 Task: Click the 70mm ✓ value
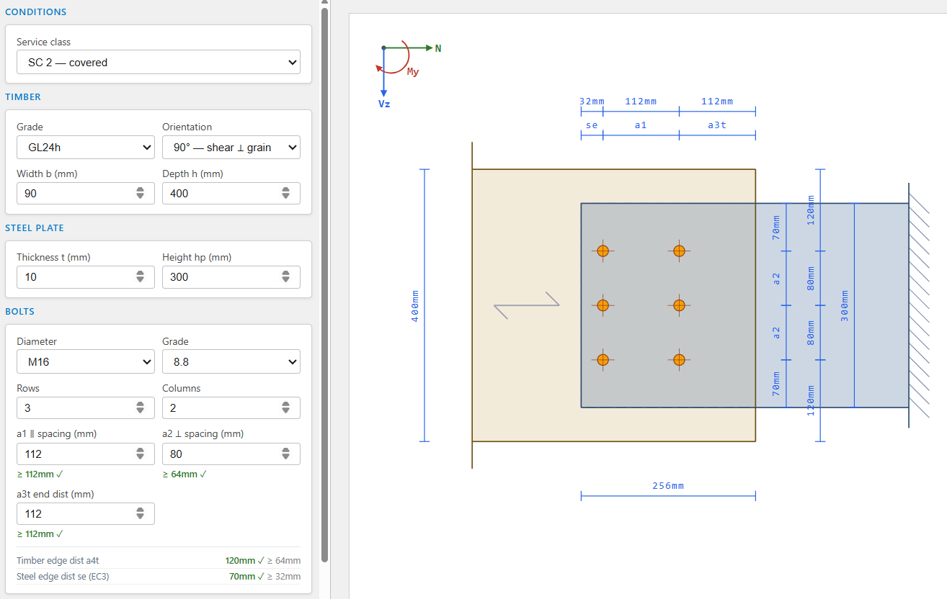[x=248, y=577]
